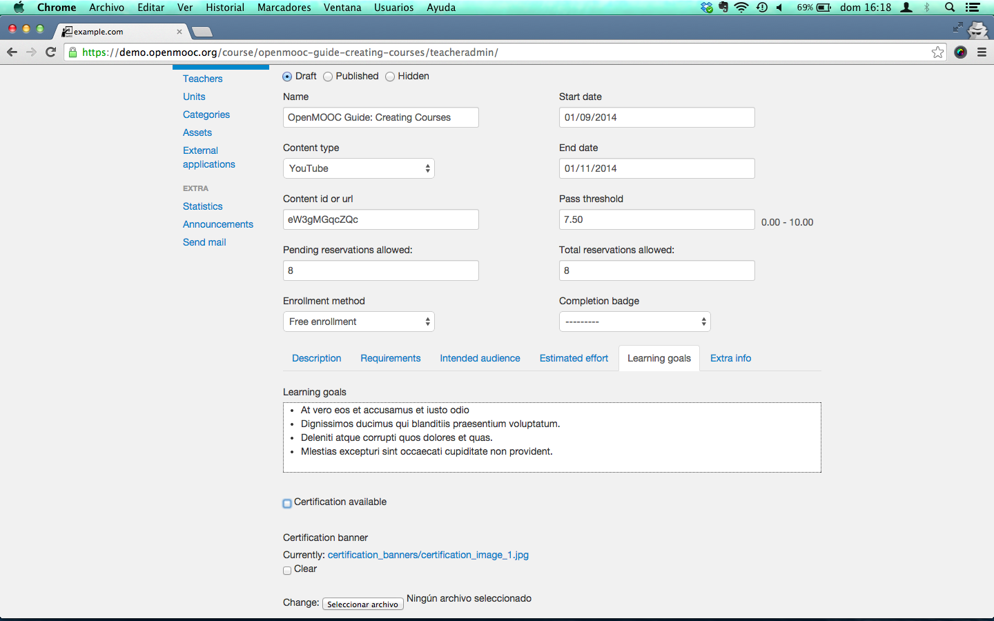Open a new tab
994x621 pixels.
202,32
